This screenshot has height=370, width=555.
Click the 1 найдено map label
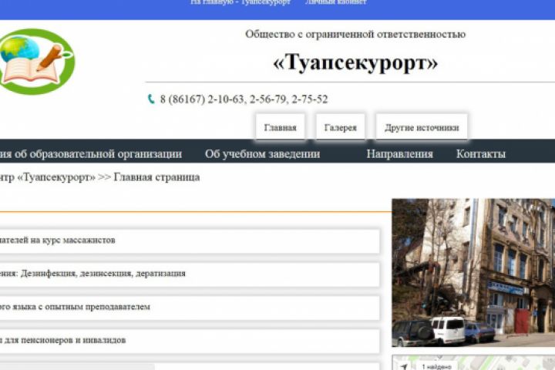(437, 367)
